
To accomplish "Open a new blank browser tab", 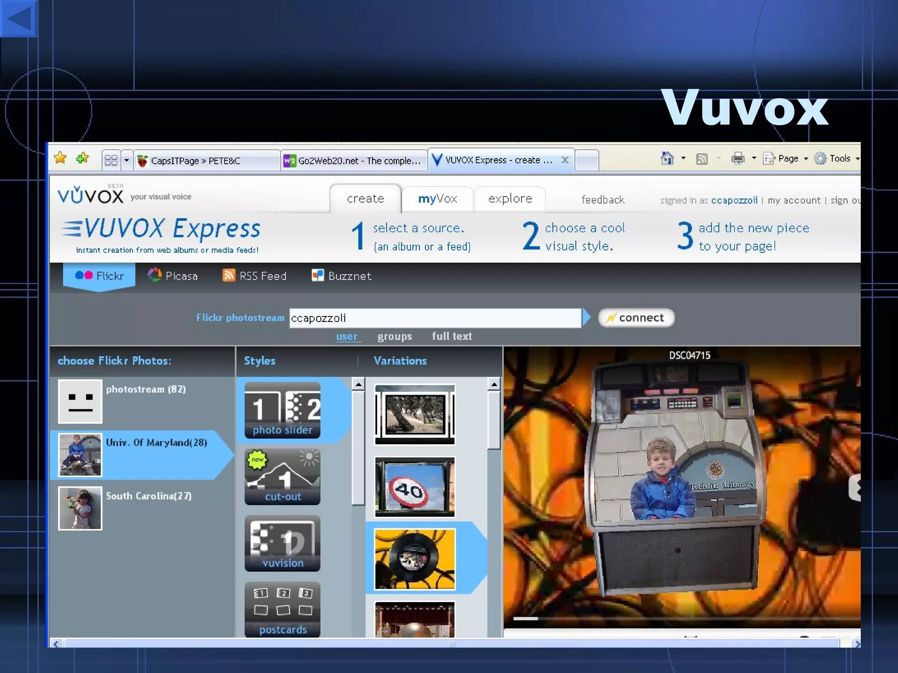I will tap(587, 160).
